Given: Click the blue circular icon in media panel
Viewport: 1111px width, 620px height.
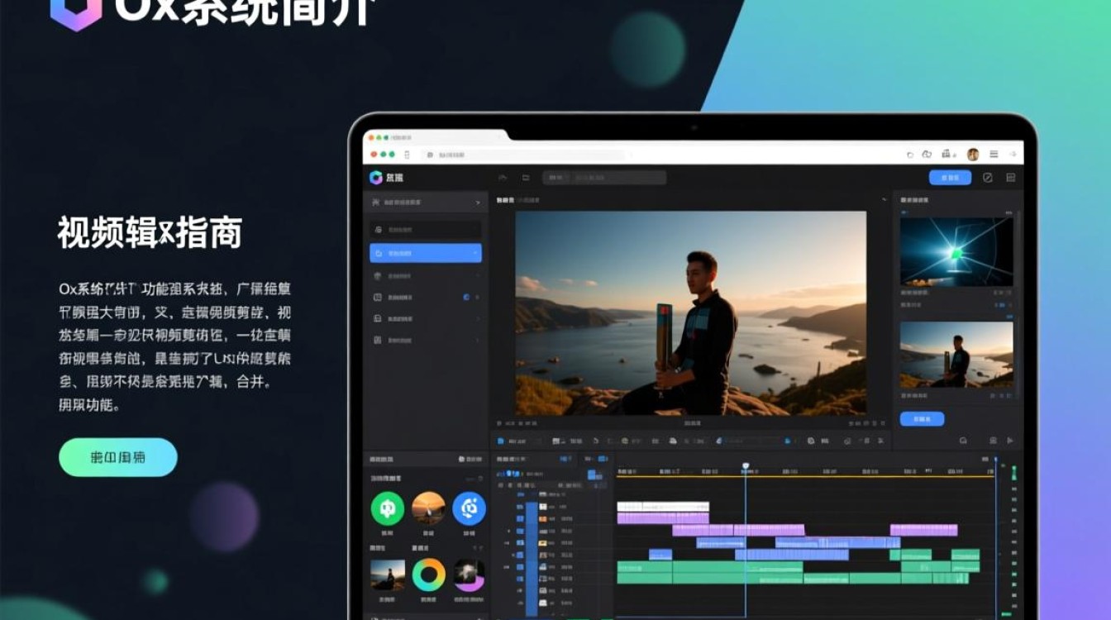Looking at the screenshot, I should click(469, 508).
